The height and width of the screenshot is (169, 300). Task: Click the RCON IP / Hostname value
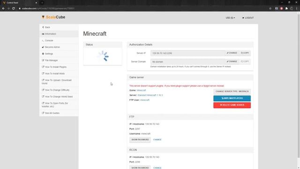[x=152, y=157]
